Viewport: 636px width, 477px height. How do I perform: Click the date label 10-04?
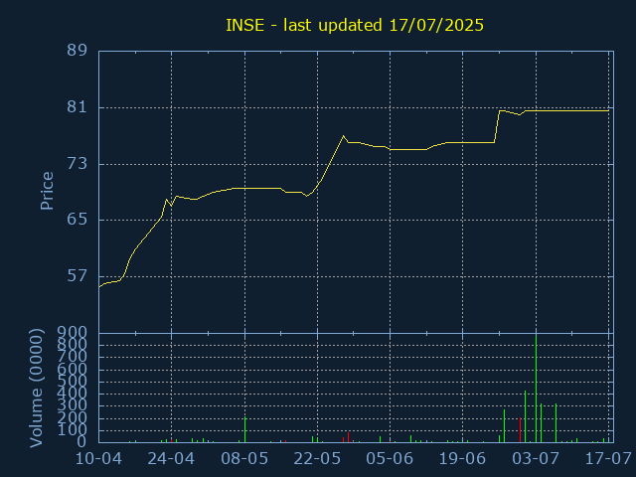pyautogui.click(x=99, y=459)
